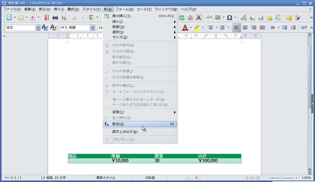Screen dimensions: 315x182
Task: Click the red font color button
Action: tap(185, 27)
